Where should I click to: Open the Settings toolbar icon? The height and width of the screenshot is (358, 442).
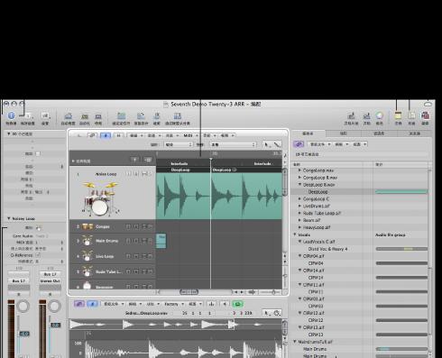point(45,115)
